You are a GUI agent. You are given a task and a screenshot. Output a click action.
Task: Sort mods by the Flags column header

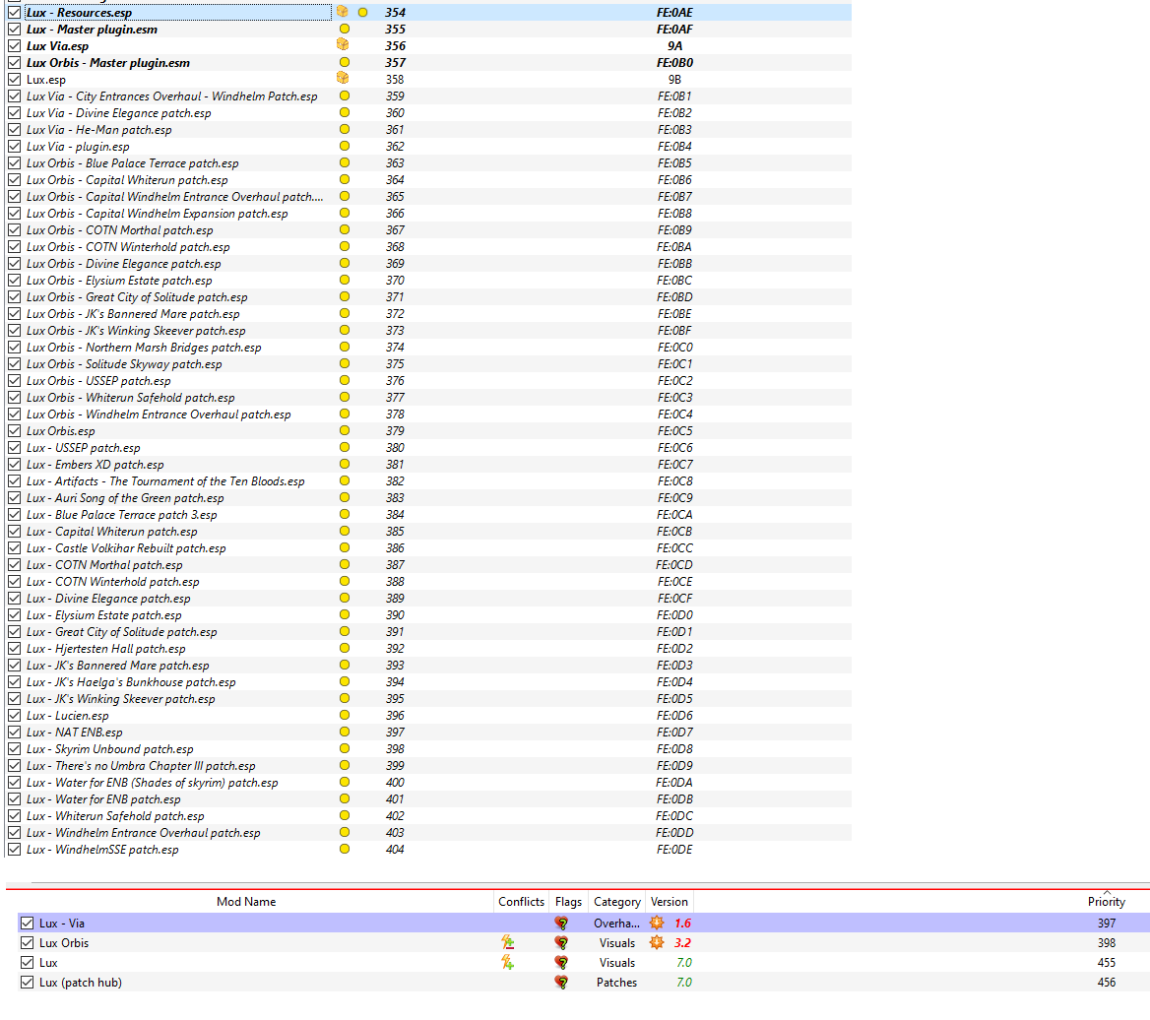coord(568,902)
